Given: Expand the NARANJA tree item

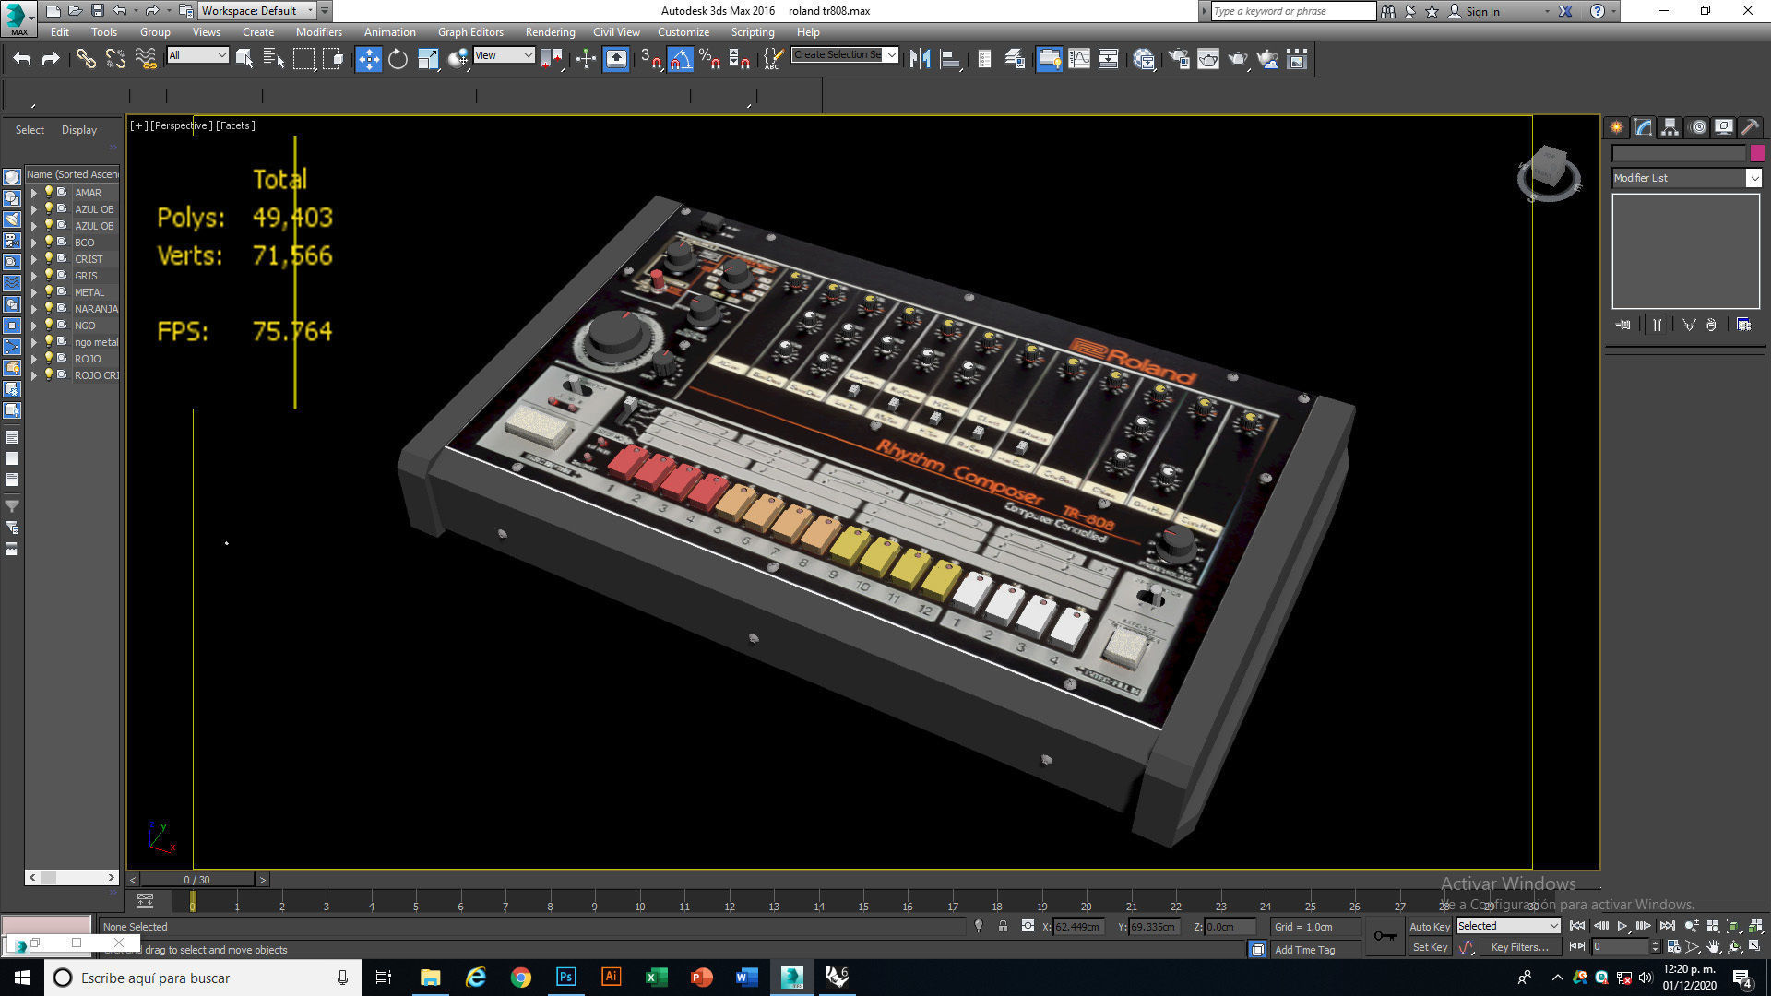Looking at the screenshot, I should [34, 309].
